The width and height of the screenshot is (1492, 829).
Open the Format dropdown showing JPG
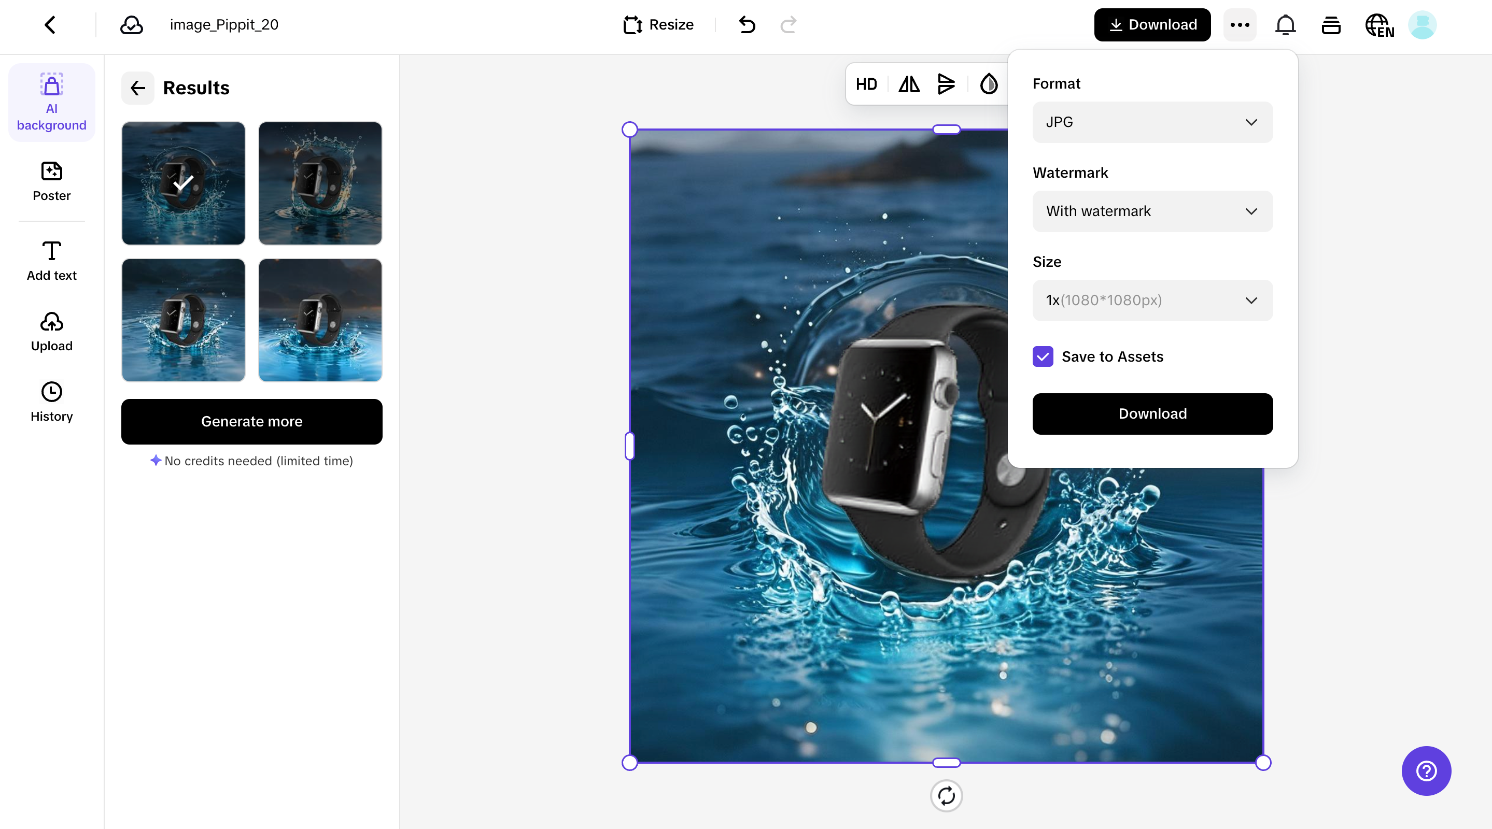coord(1152,122)
